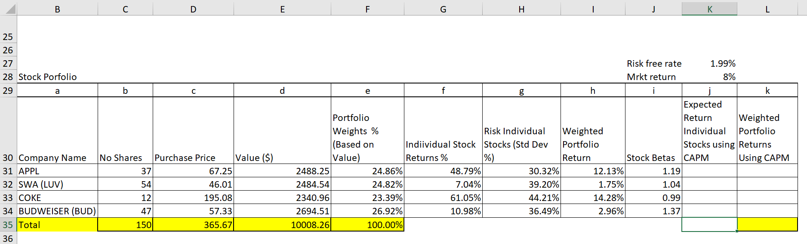Image resolution: width=807 pixels, height=244 pixels.
Task: Click APPL individual return 48.79%
Action: 444,171
